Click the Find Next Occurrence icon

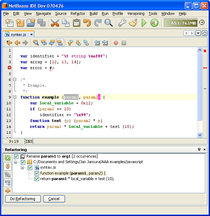52,43
